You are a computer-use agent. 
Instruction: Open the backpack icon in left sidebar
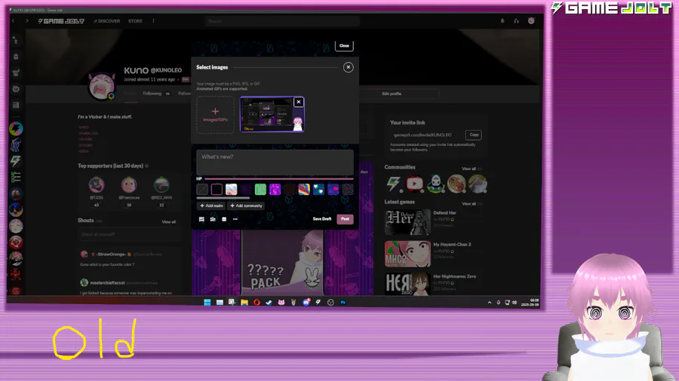click(x=16, y=56)
